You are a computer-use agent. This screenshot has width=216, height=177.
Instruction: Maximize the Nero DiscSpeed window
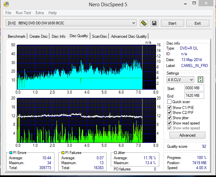(194, 3)
